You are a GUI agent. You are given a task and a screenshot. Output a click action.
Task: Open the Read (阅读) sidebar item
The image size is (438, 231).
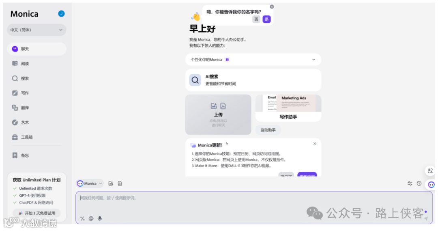36,63
